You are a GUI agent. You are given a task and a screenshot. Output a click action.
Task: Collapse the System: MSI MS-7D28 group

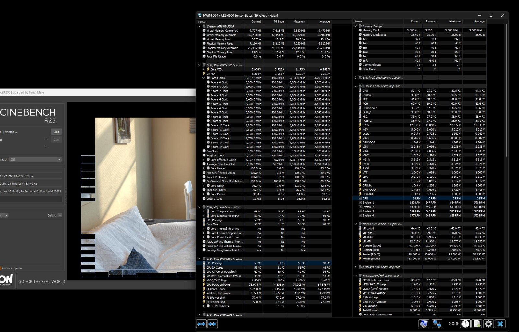pyautogui.click(x=199, y=26)
